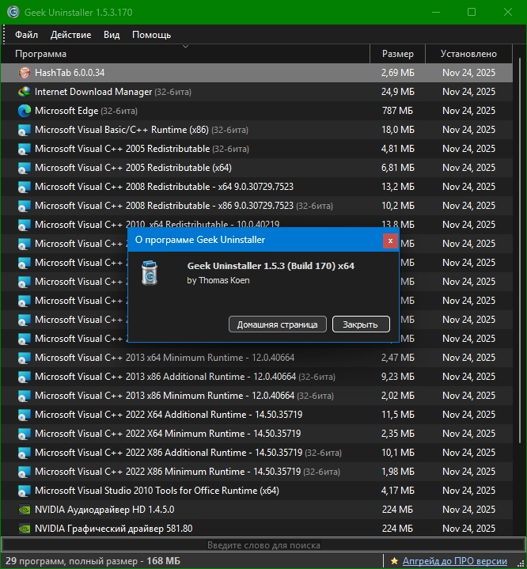Click the 4,17 МБ size cell
The height and width of the screenshot is (569, 527).
[x=397, y=491]
